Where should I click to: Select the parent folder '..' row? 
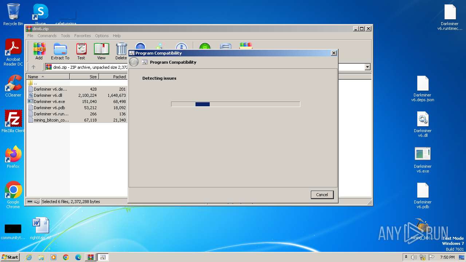click(77, 83)
